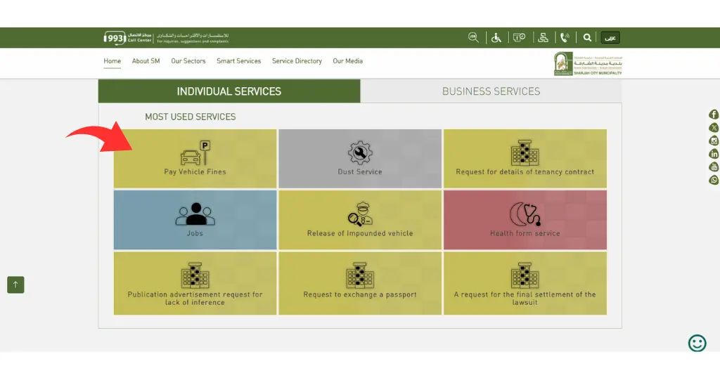Click the exchange passport building icon

coord(360,275)
